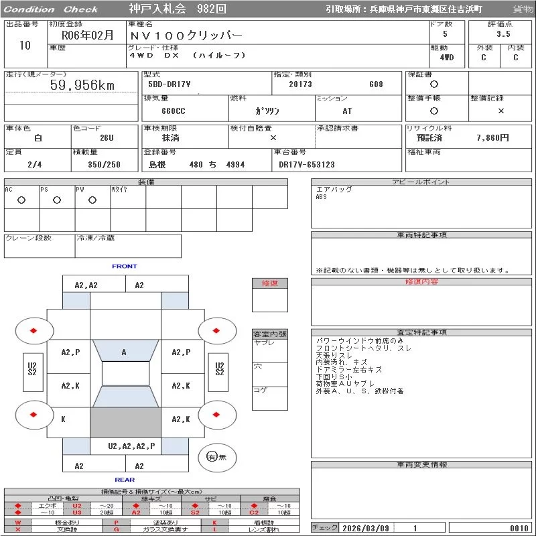Click the 保証書 circle mark
Viewport: 536px width, 536px height.
tap(434, 84)
